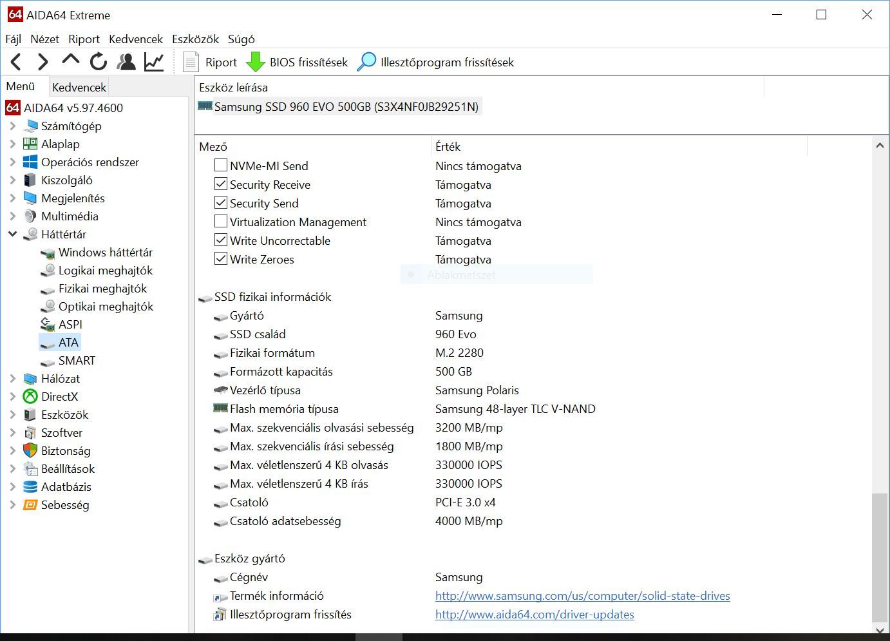Click the scrollbar down arrow
This screenshot has height=641, width=890.
tap(880, 629)
